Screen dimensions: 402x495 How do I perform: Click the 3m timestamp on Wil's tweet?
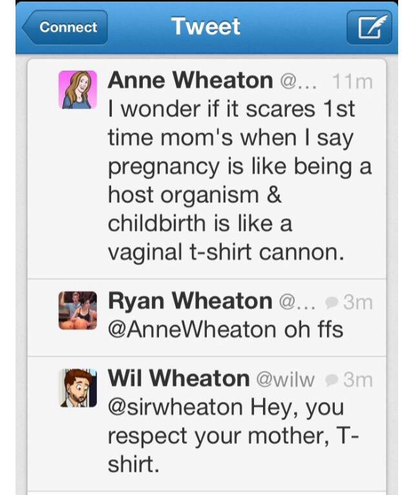pos(358,380)
